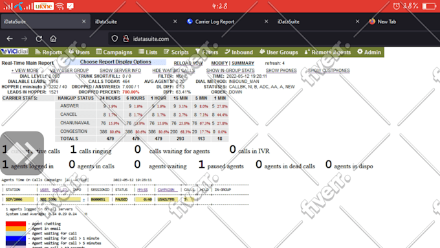Open the Lists section
This screenshot has width=440, height=248.
[x=148, y=52]
